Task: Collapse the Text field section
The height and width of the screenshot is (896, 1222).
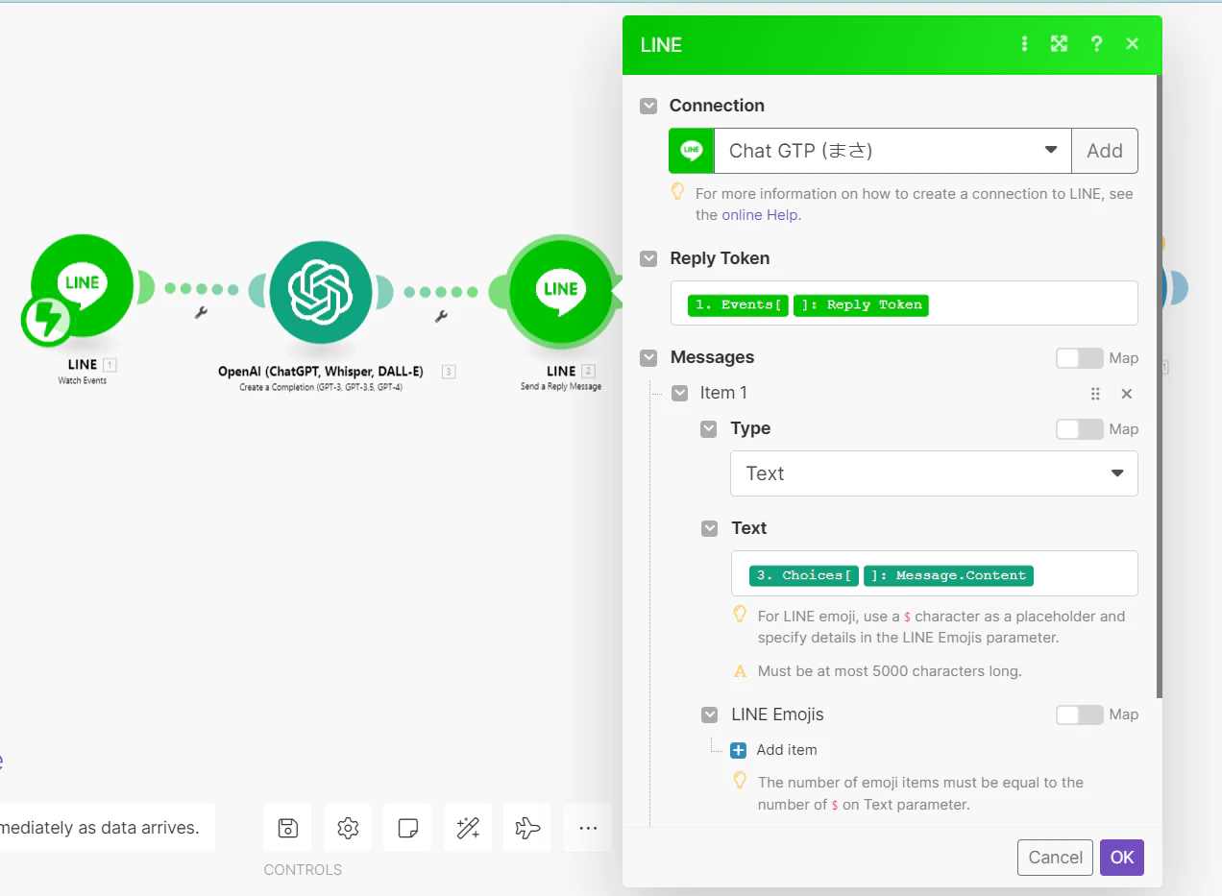Action: pos(709,528)
